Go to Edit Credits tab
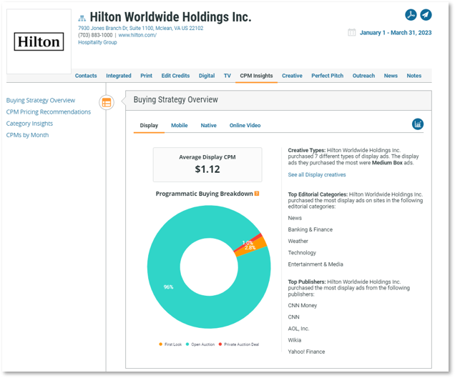Screen dimensions: 455x378 [x=175, y=76]
